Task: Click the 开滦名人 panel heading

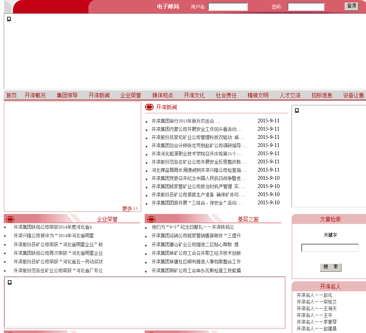Action: coord(330,286)
